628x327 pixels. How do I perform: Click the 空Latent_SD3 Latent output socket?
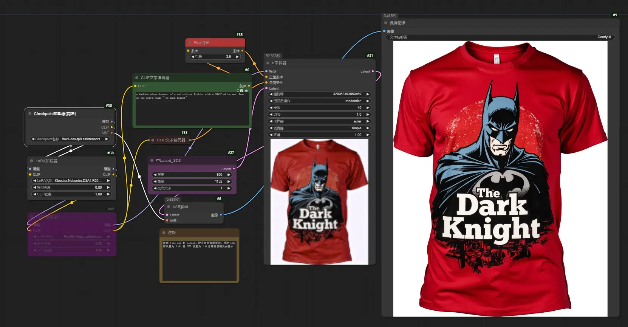[x=234, y=169]
